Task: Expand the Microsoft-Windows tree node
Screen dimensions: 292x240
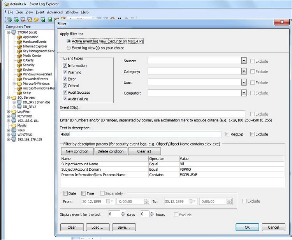Action: (x=14, y=84)
